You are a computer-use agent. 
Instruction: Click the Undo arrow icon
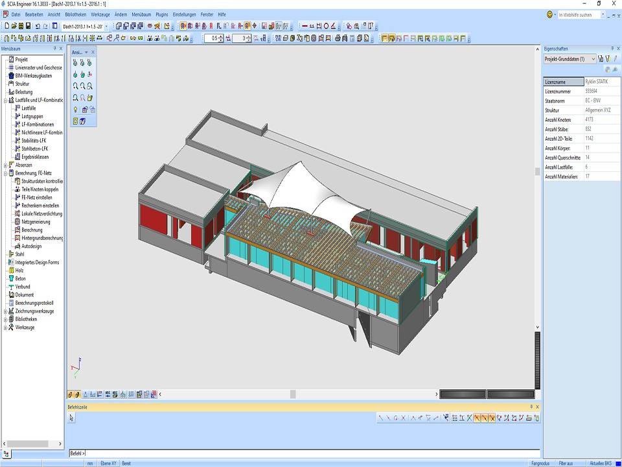(38, 26)
